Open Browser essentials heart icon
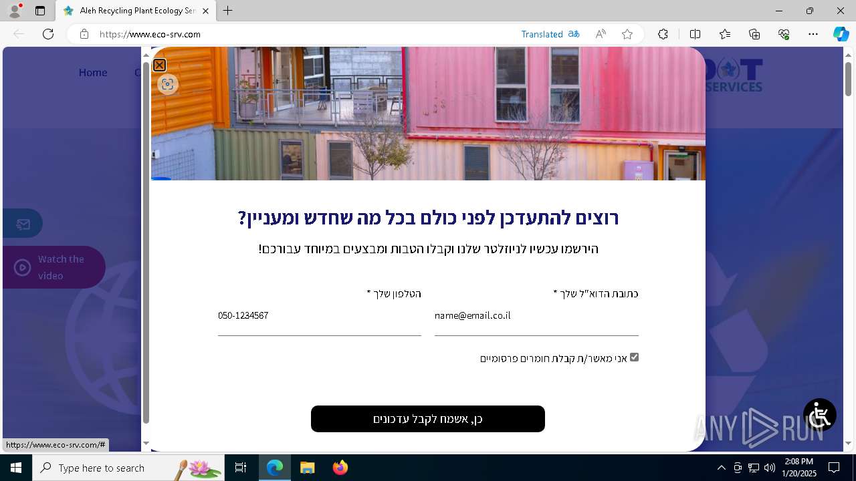 coord(784,34)
